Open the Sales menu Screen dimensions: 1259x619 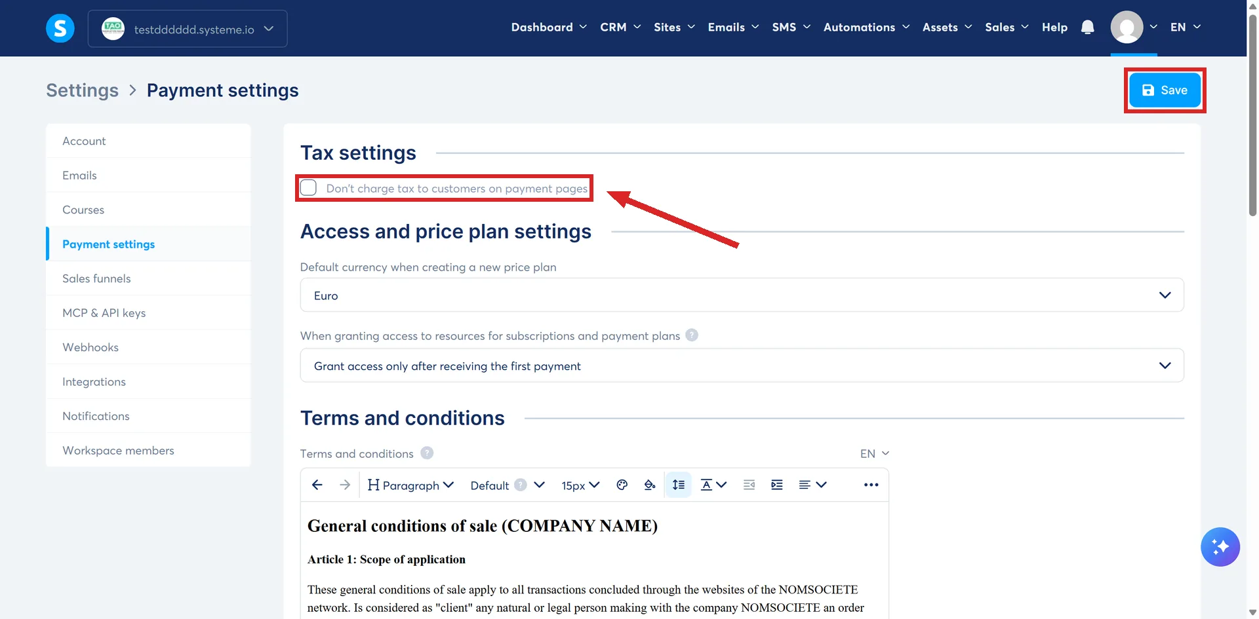[x=1007, y=27]
